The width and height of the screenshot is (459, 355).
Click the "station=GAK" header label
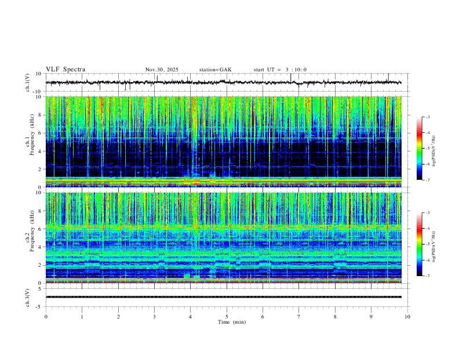point(215,70)
